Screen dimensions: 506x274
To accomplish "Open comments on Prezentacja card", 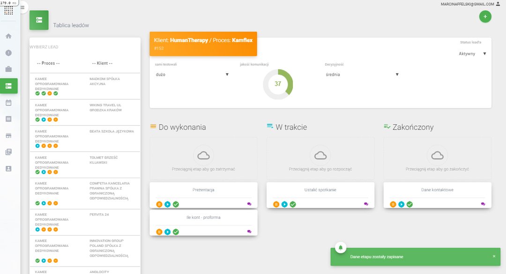I will (x=249, y=204).
